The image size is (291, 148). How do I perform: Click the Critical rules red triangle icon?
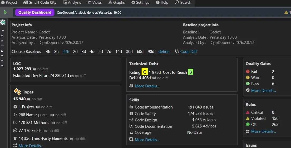point(248,112)
